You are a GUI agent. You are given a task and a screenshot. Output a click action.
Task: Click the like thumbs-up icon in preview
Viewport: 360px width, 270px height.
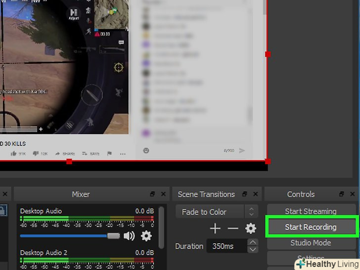click(x=13, y=153)
